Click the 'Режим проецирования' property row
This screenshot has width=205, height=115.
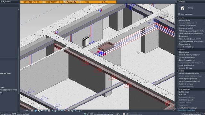click(191, 79)
